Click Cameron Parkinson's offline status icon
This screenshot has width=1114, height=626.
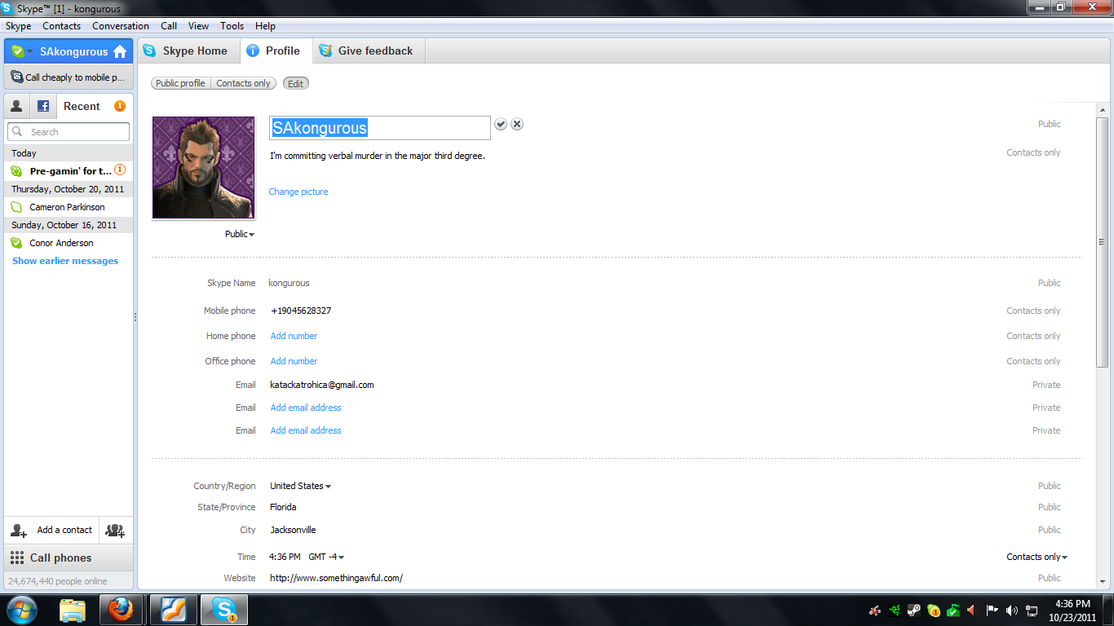[x=16, y=207]
